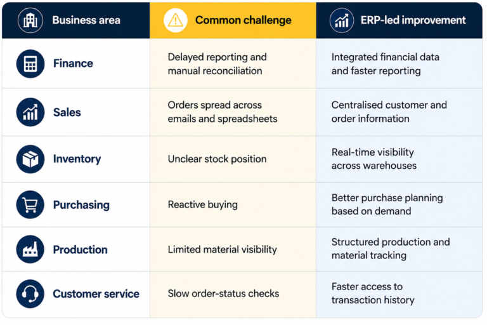The width and height of the screenshot is (487, 325).
Task: Select the ERP-led improvement column header
Action: 399,20
